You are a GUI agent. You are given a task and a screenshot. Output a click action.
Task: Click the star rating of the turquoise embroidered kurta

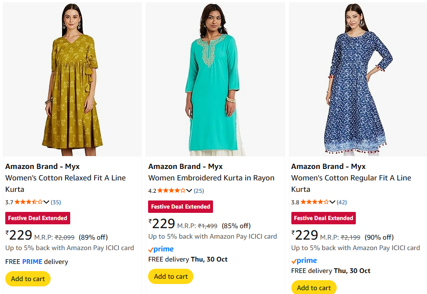171,190
